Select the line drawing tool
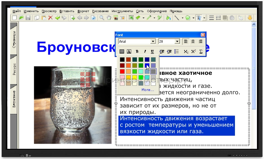Viewport: 264px width, 159px height. 177,18
